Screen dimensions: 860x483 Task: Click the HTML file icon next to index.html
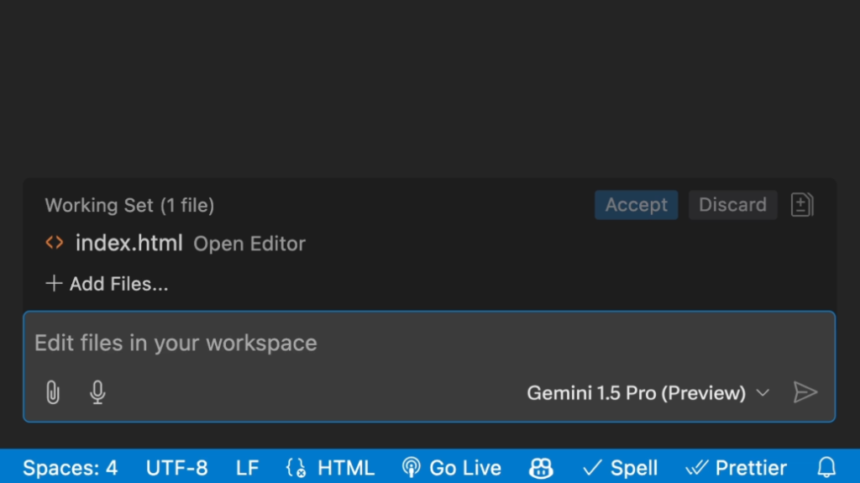pyautogui.click(x=55, y=242)
